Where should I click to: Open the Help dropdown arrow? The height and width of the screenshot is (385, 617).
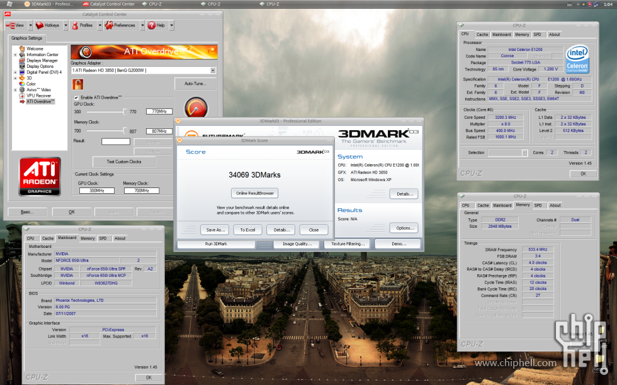coord(171,26)
